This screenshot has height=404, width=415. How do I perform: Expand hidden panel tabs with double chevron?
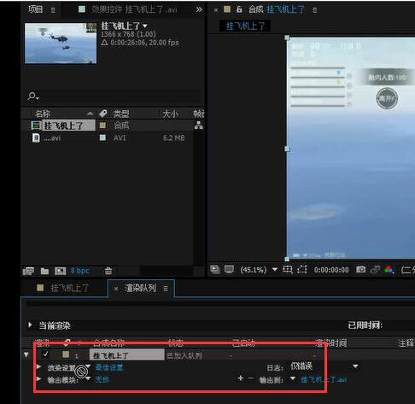click(x=199, y=9)
